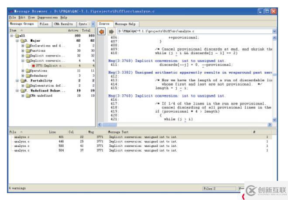This screenshot has height=200, width=288.
Task: Select the 'Operations' tree item
Action: 39,70
